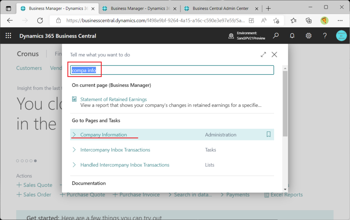Image resolution: width=350 pixels, height=220 pixels.
Task: Open search using the magnifier icon in header
Action: 276,36
